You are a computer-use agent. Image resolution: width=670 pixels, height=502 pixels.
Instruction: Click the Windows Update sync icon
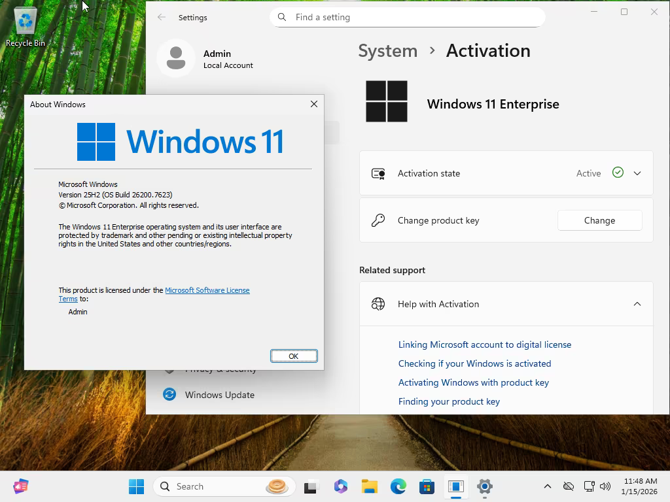[x=169, y=394]
